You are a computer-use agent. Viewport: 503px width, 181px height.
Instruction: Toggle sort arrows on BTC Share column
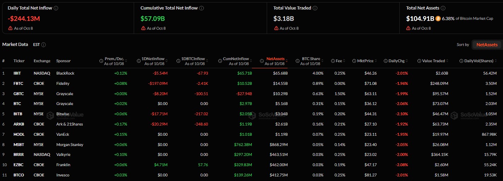click(322, 61)
